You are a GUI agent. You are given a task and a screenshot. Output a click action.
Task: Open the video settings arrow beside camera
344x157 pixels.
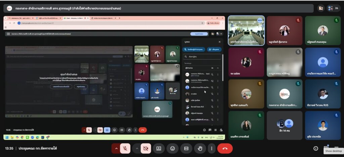(x=137, y=148)
